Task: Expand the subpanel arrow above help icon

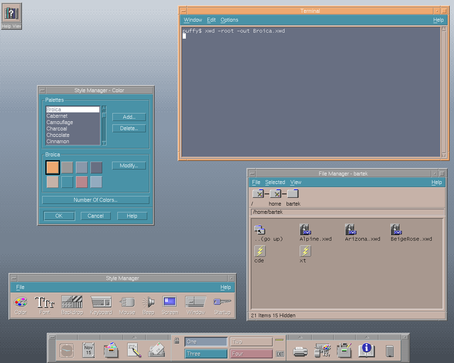Action: (x=367, y=337)
